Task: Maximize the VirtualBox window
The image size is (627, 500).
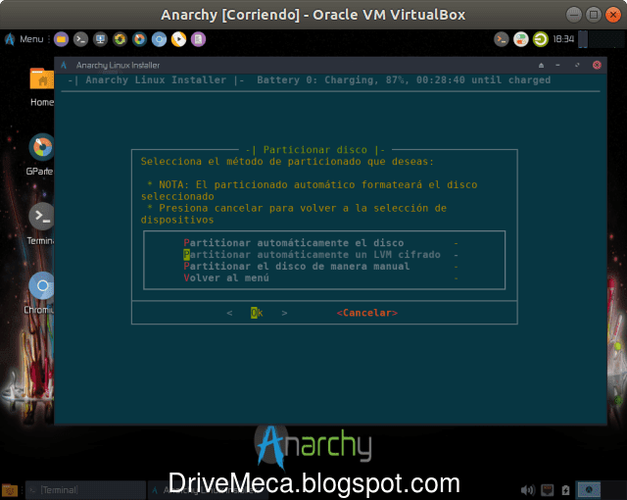Action: coord(594,15)
